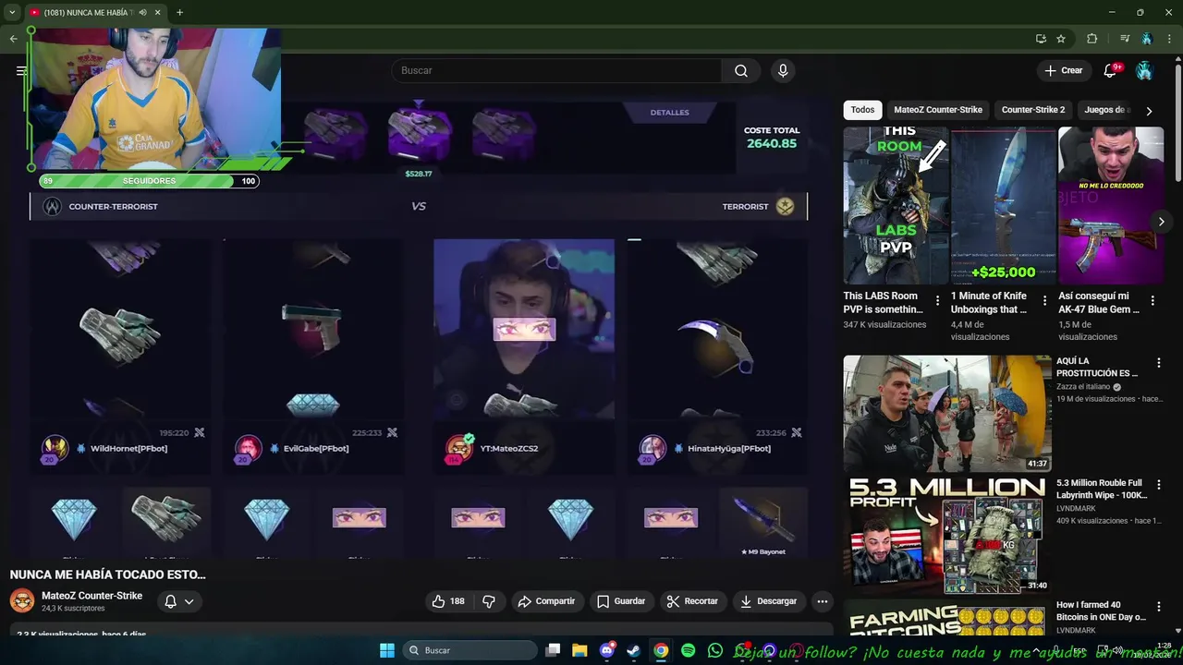Open Steam from the taskbar

(633, 650)
